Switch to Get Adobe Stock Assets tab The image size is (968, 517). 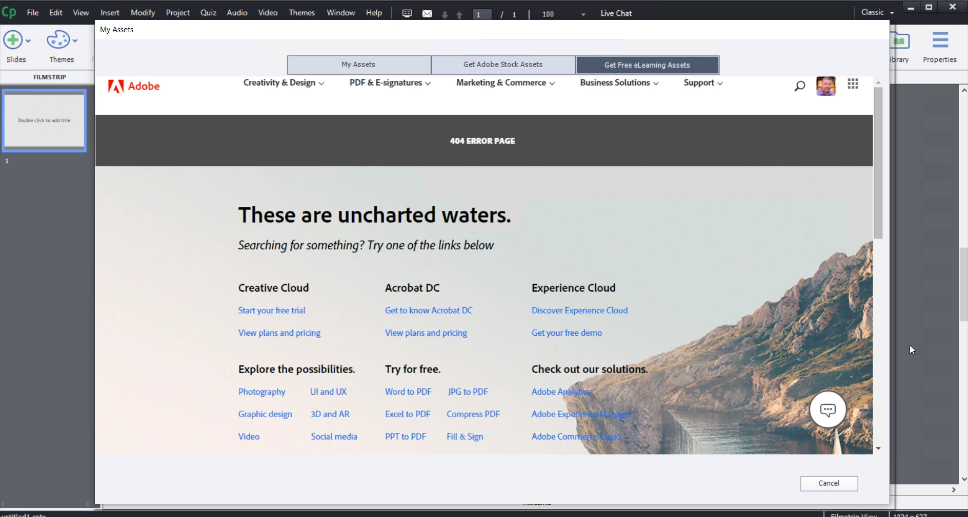(x=503, y=65)
